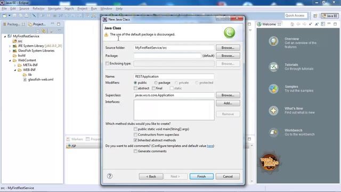Click Reduce font size in Welcome toolbar
The image size is (341, 192).
310,24
